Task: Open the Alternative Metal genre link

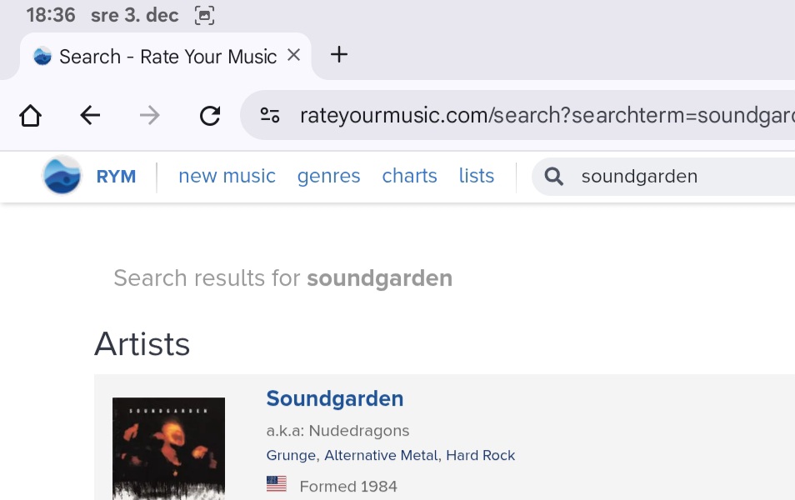Action: coord(381,455)
